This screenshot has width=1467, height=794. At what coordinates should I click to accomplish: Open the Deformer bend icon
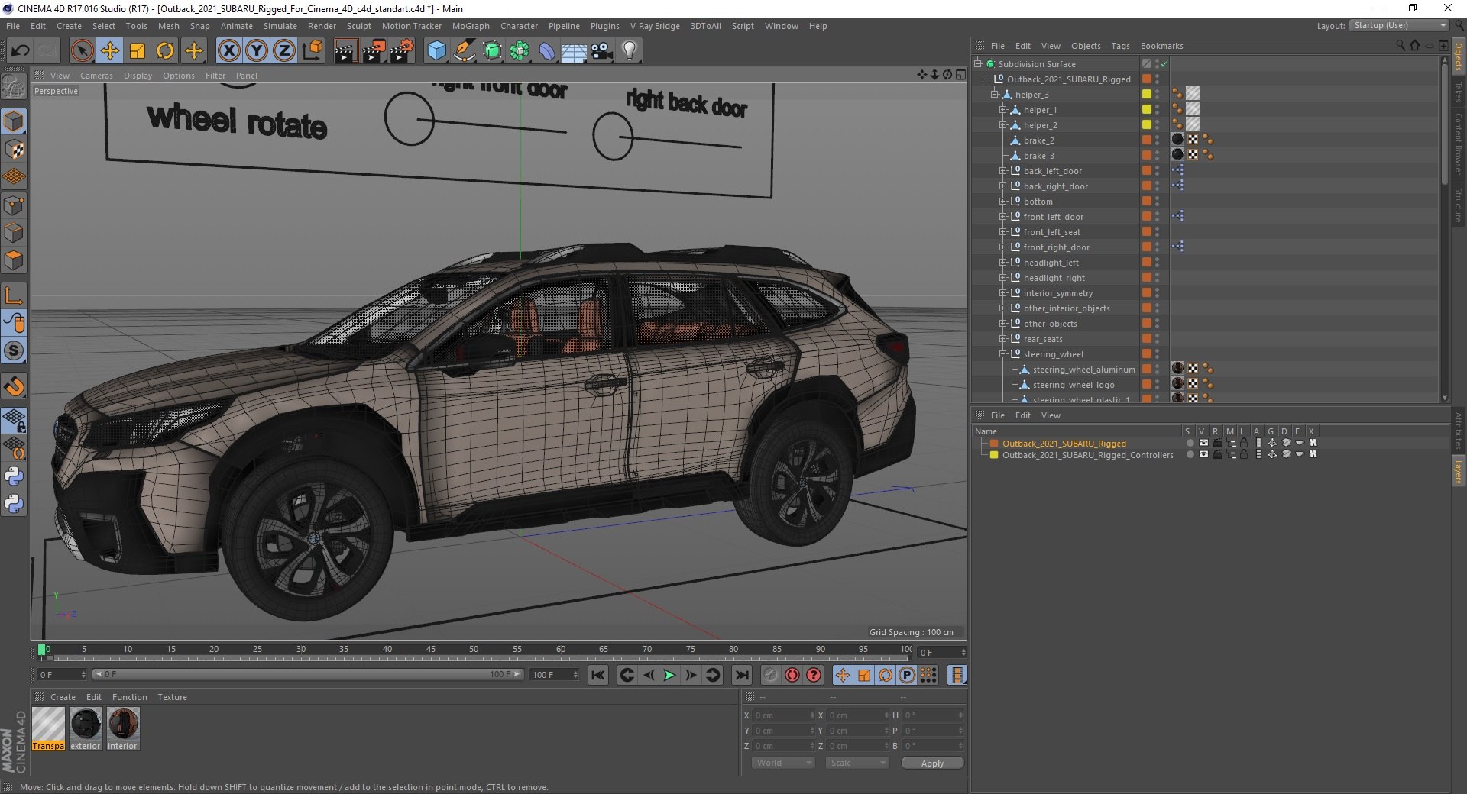tap(547, 51)
